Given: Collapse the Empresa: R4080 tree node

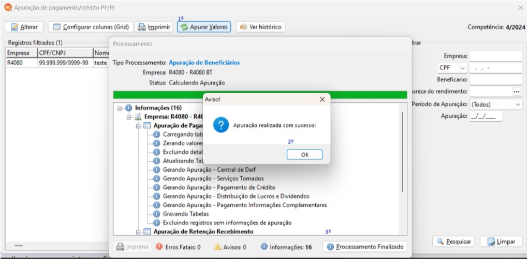Looking at the screenshot, I should (129, 117).
